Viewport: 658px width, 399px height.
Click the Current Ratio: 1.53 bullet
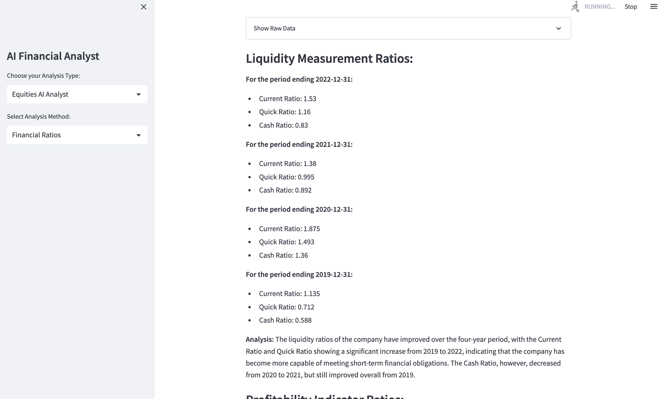point(287,99)
